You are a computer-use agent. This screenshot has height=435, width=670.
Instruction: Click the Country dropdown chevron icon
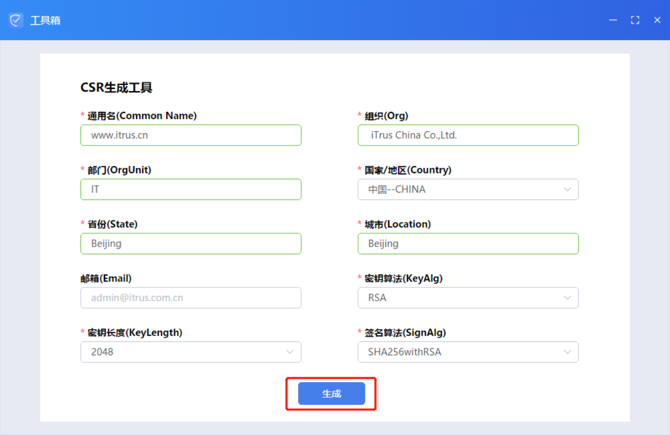coord(567,189)
